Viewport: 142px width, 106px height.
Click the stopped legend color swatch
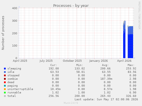coord(5,75)
